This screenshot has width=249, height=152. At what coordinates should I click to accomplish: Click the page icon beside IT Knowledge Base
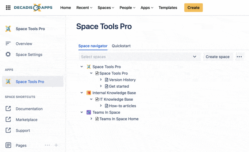97,99
